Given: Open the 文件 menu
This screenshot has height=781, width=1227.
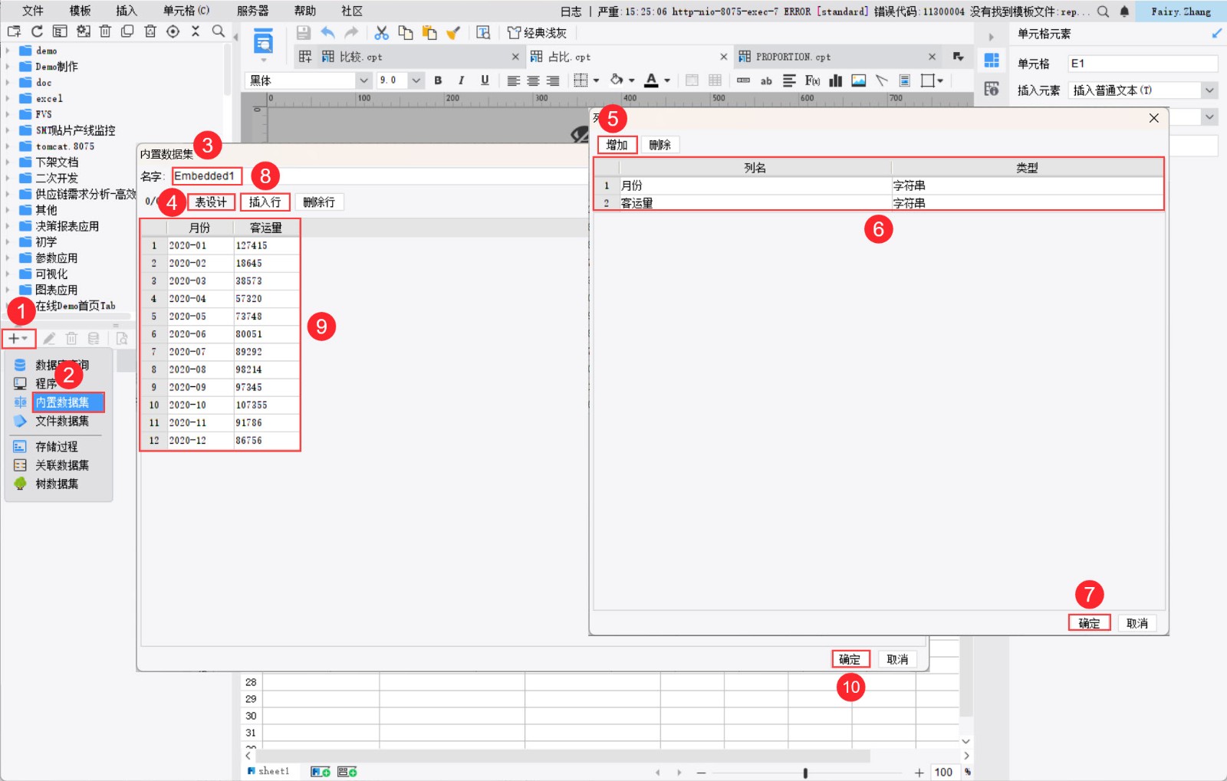Looking at the screenshot, I should [x=33, y=11].
